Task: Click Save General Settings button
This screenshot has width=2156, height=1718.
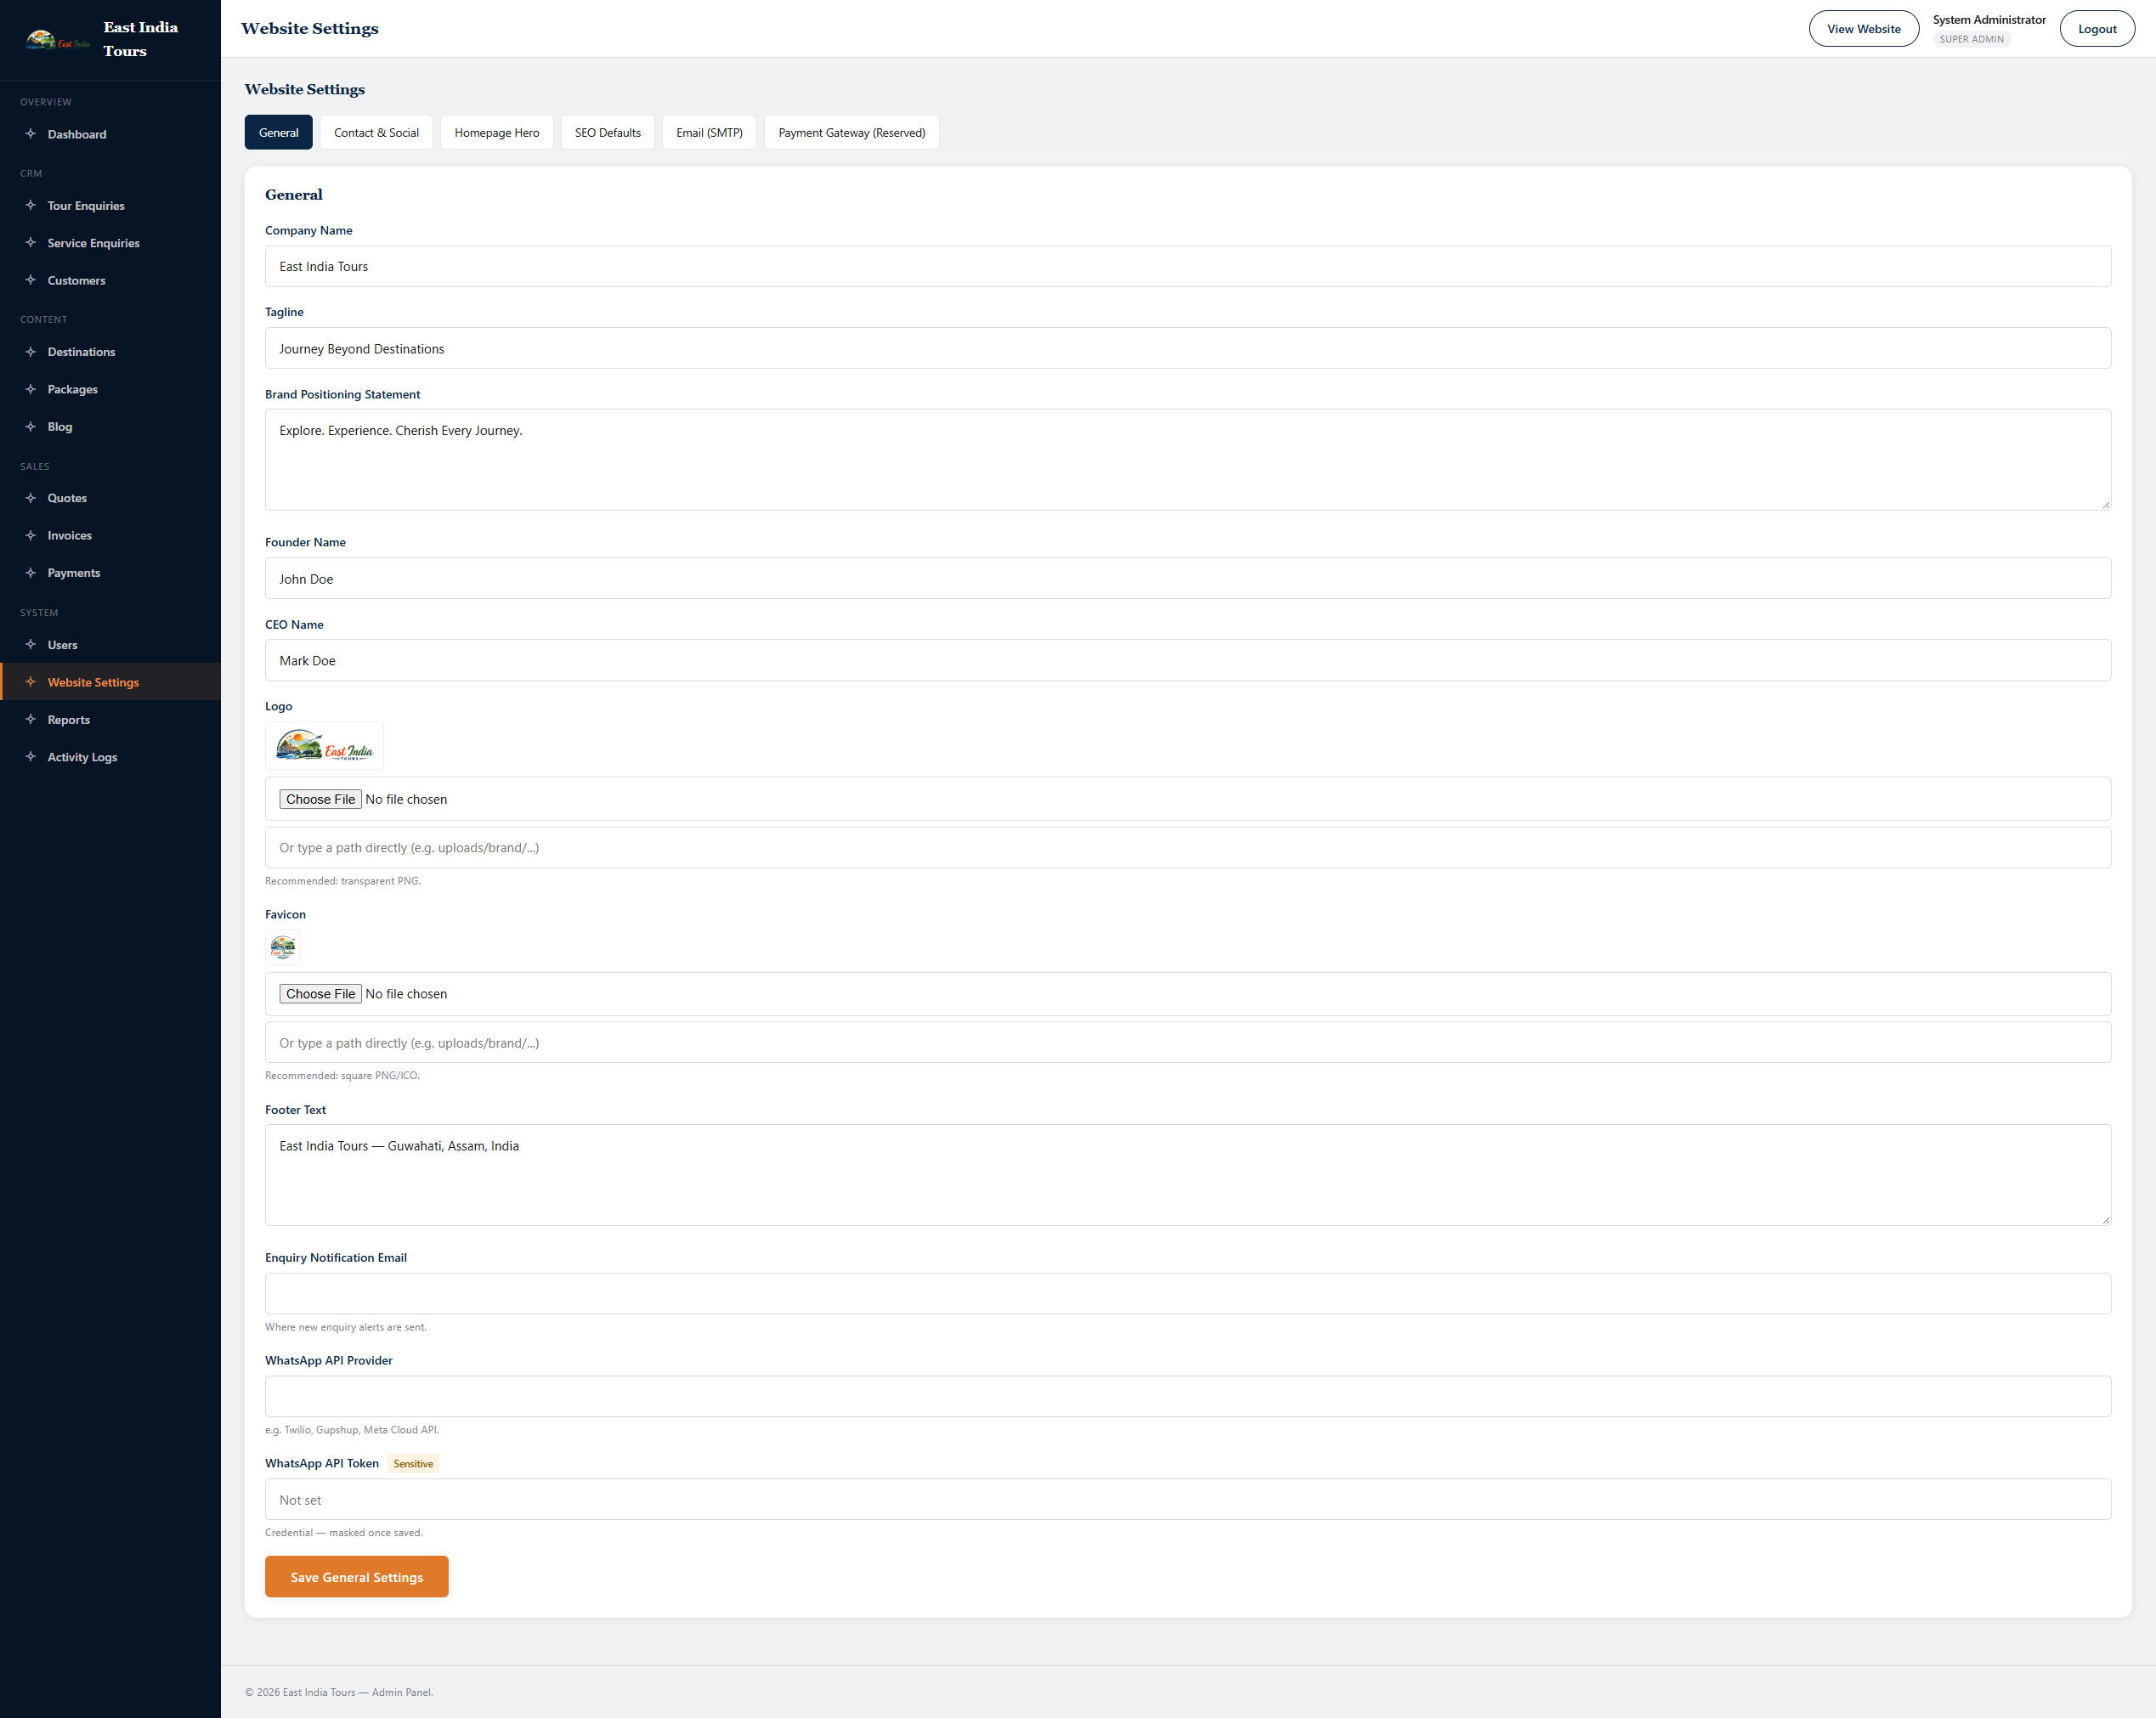Action: tap(357, 1577)
